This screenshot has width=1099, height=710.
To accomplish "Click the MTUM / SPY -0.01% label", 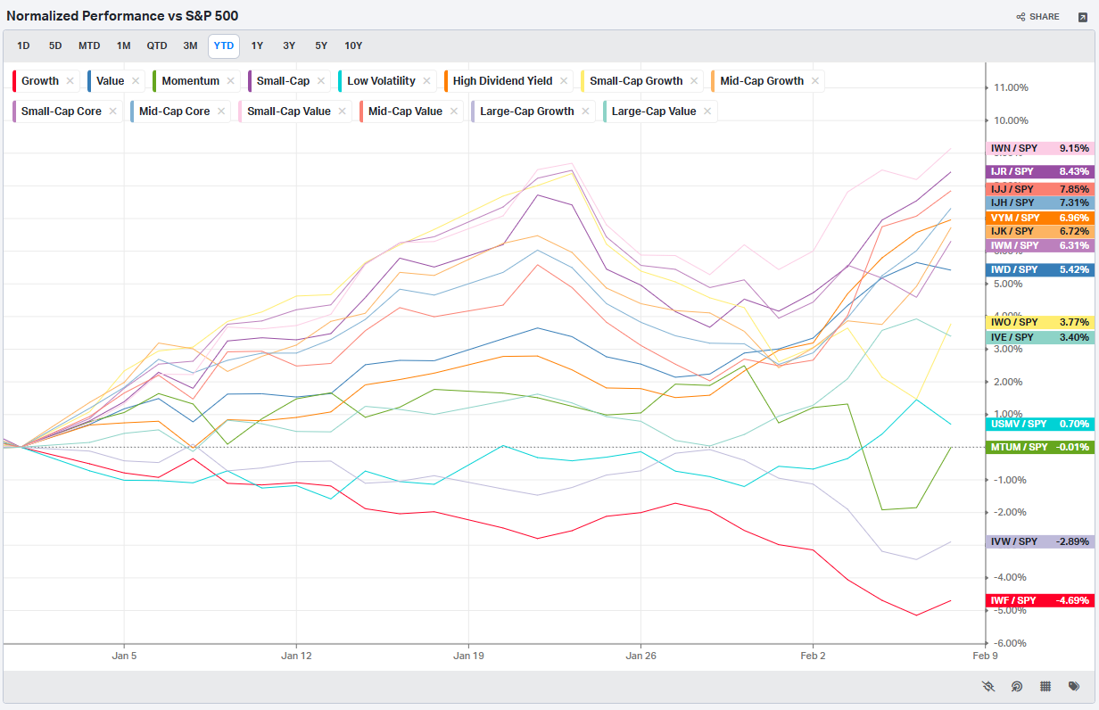I will tap(1040, 448).
